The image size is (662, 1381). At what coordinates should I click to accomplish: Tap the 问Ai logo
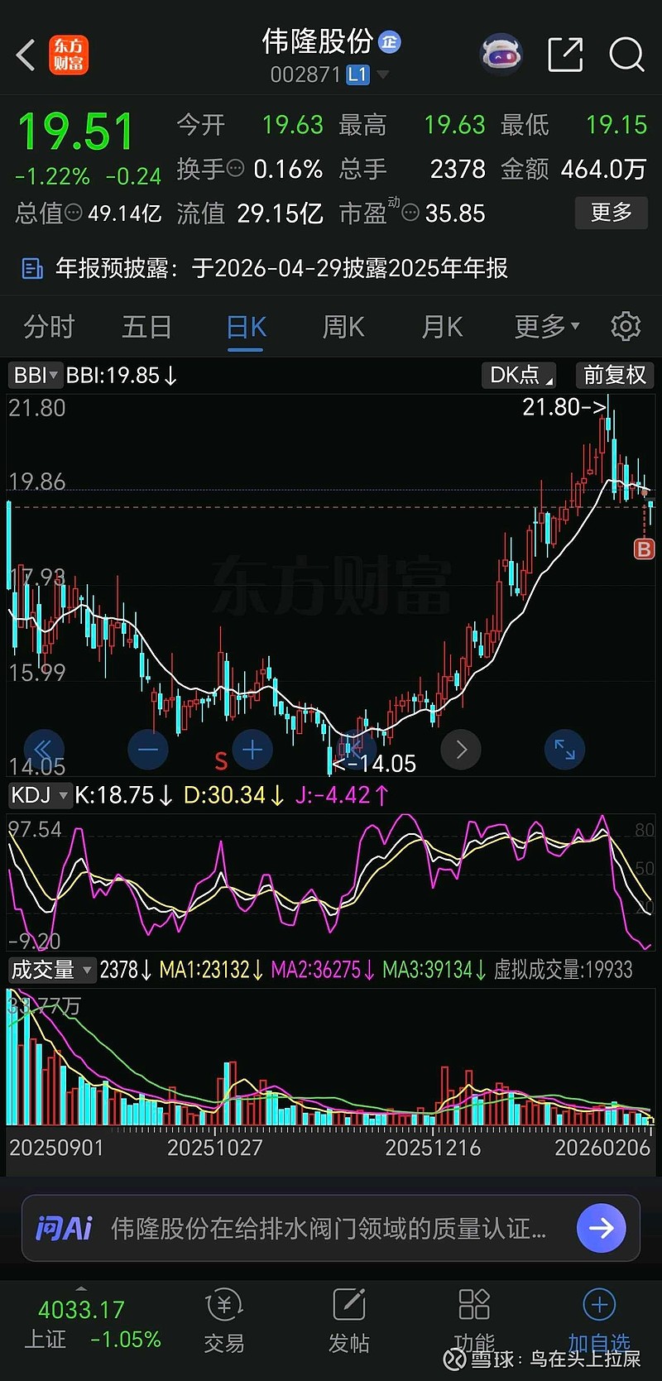(64, 1228)
